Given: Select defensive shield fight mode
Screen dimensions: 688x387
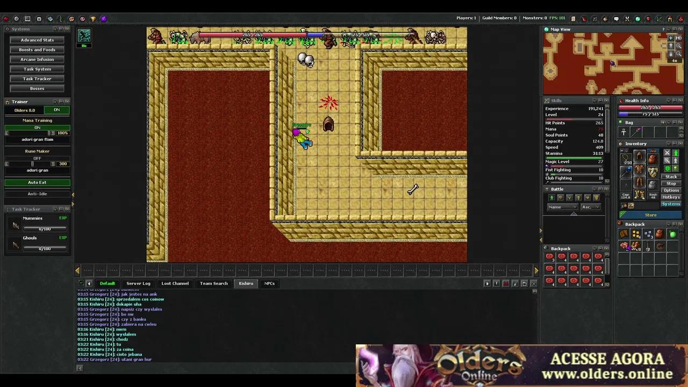Looking at the screenshot, I should click(667, 168).
